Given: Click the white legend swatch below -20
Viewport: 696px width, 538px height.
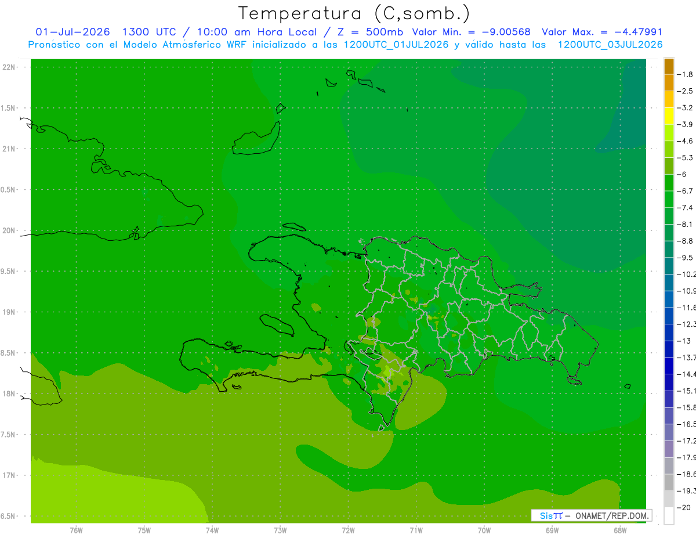Looking at the screenshot, I should coord(669,515).
